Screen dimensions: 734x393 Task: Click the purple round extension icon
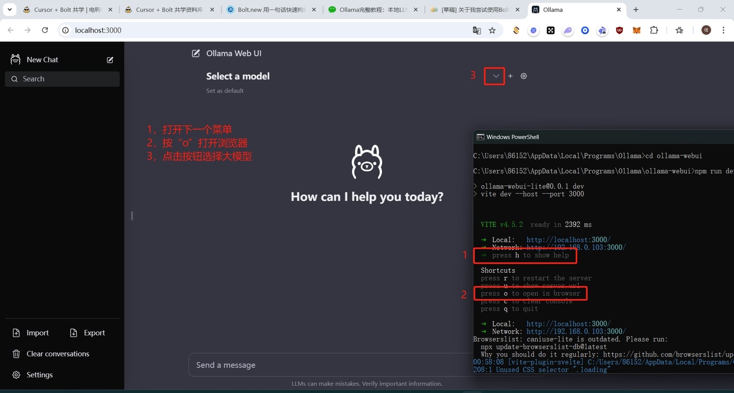[534, 31]
